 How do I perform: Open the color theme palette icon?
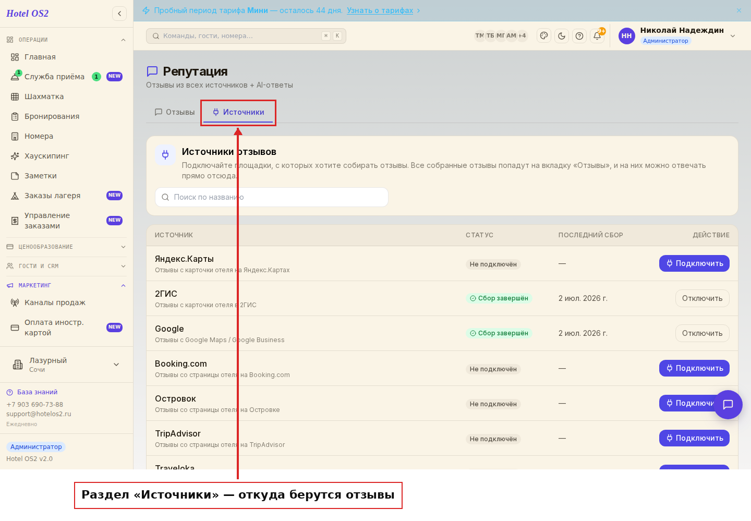pos(544,36)
